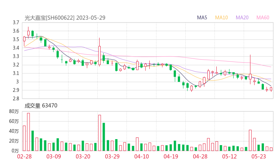Click the tall red volume bar before 03-29
This screenshot has width=277, height=165.
point(100,133)
